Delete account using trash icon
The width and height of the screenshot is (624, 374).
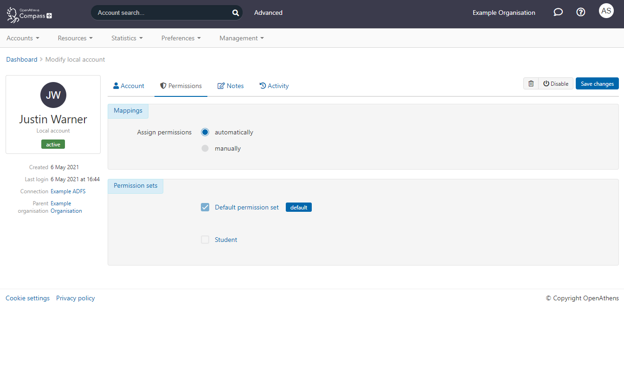531,83
